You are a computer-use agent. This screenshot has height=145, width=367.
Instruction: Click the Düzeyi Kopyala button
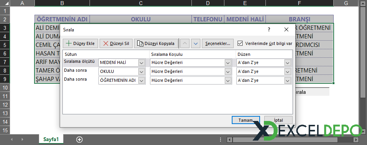pos(156,43)
